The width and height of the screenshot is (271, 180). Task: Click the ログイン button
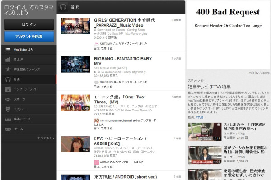29,25
